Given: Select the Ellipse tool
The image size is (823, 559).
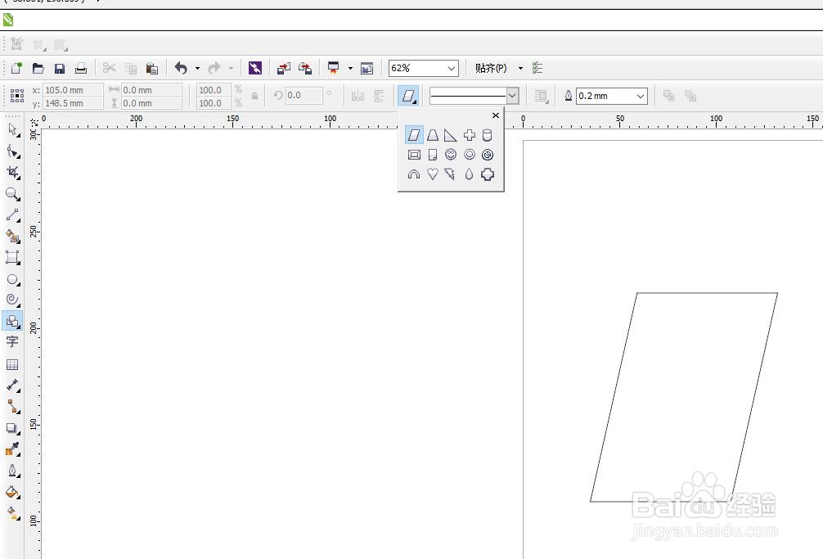Looking at the screenshot, I should pos(12,279).
